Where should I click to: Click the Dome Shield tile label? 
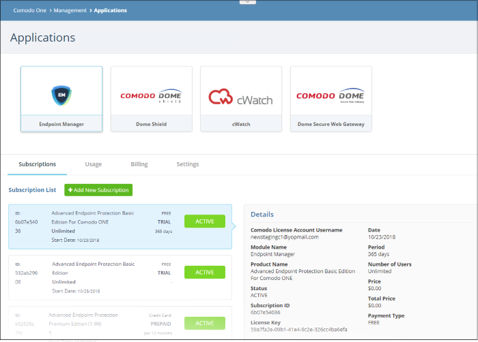coord(151,124)
